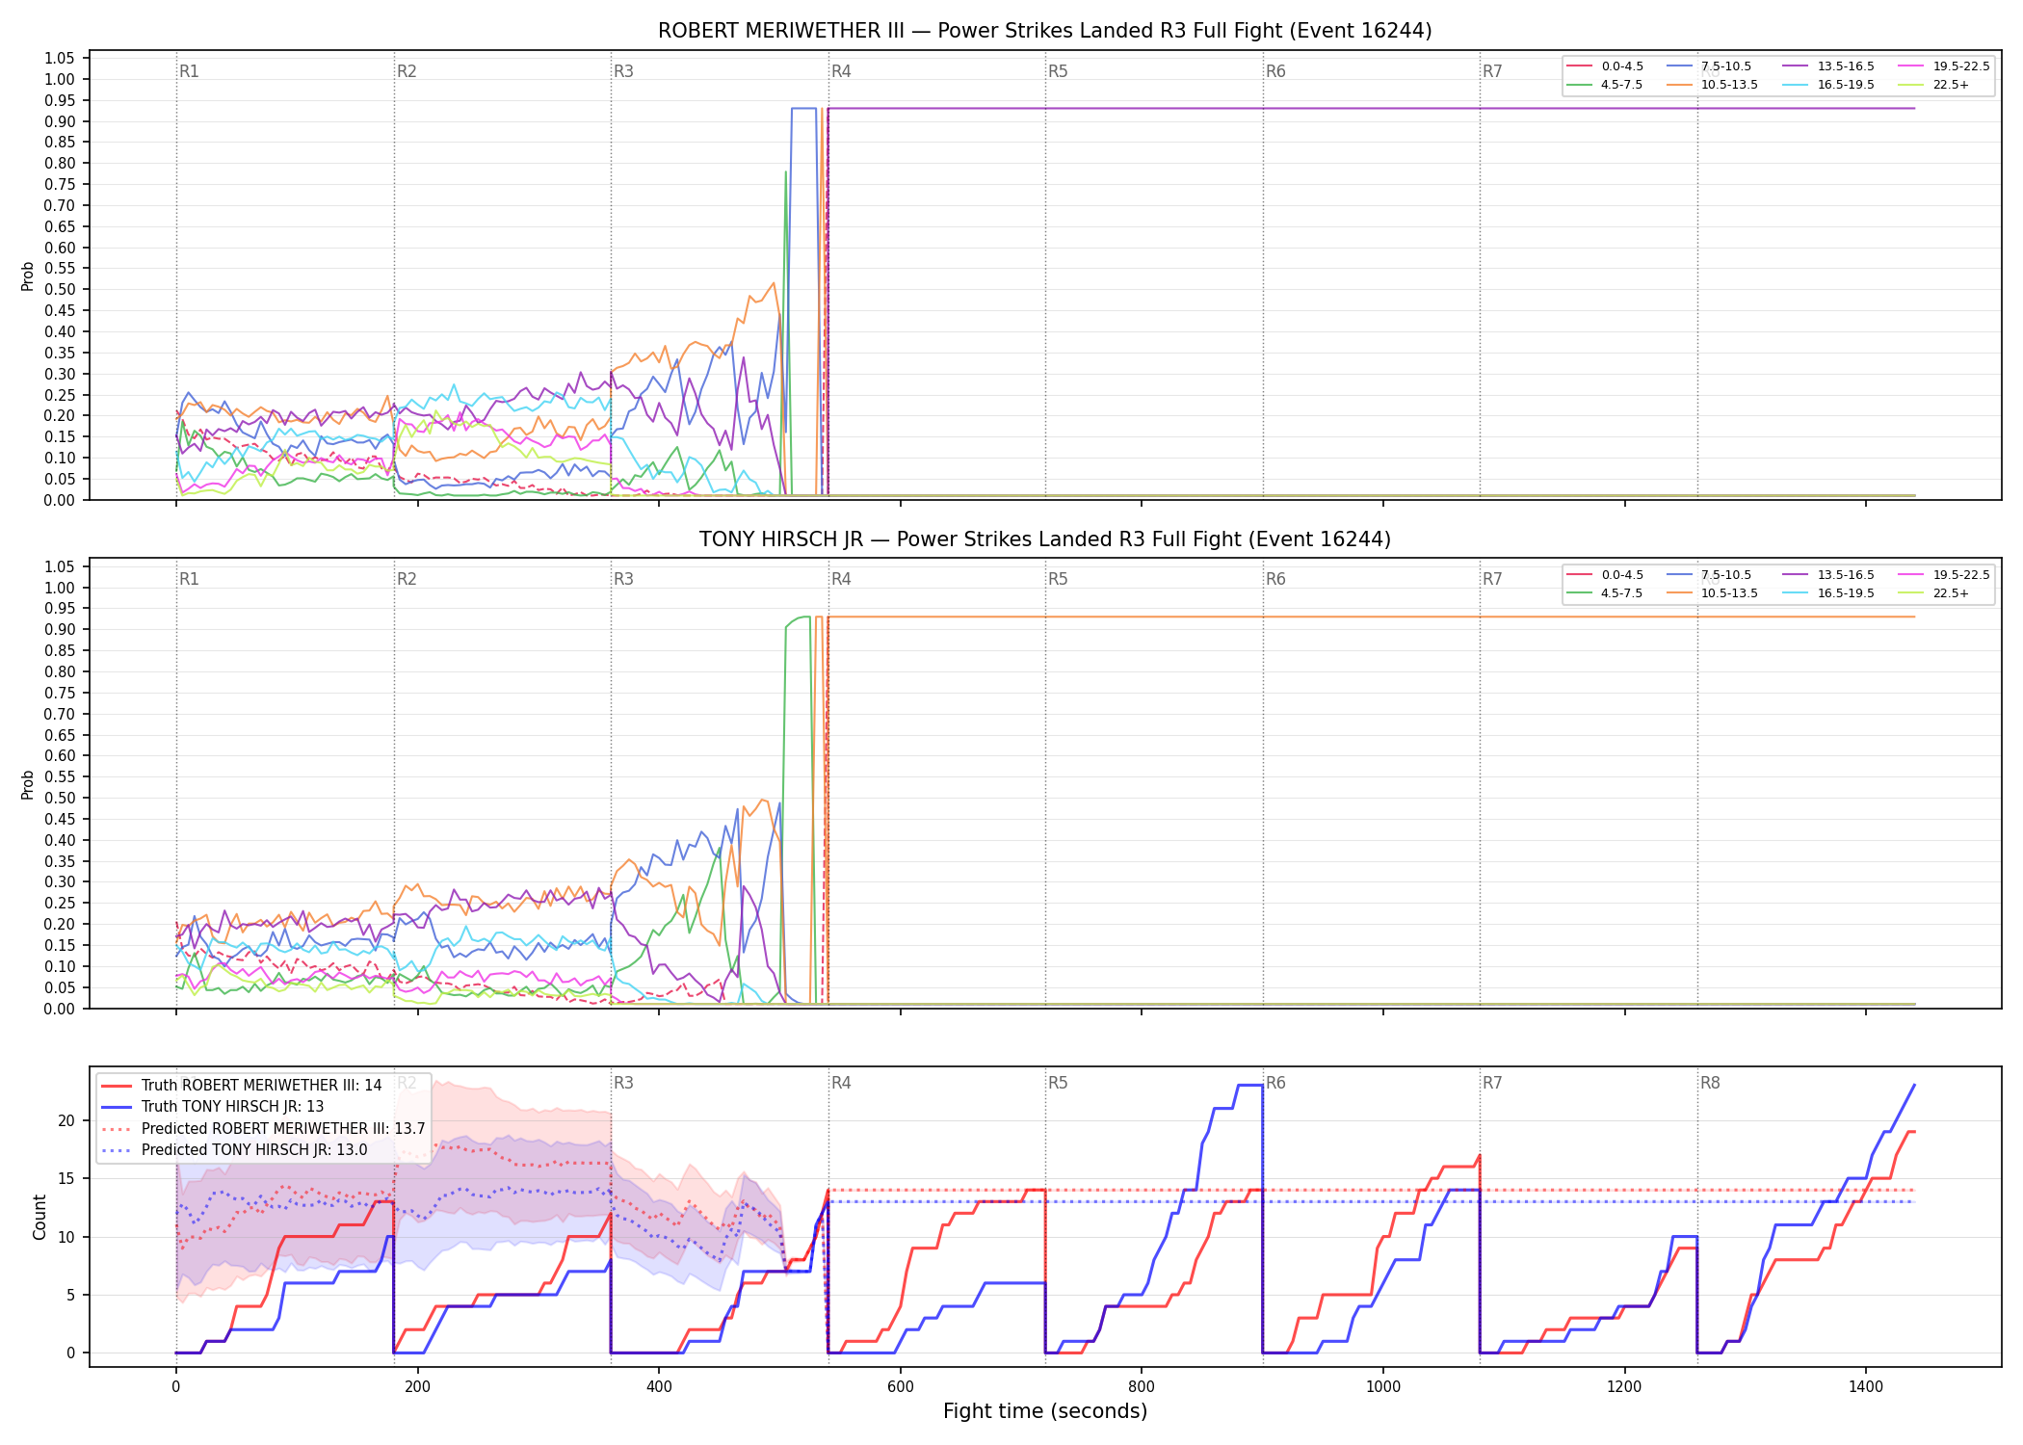Screen dimensions: 2023x1445
Task: Click 'Truth TONY HIRSCH JR: 13' legend entry
Action: point(213,1107)
